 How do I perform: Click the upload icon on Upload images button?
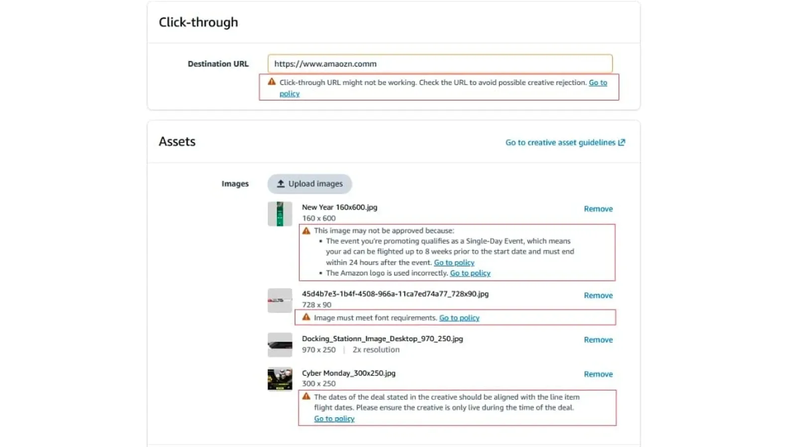coord(281,184)
